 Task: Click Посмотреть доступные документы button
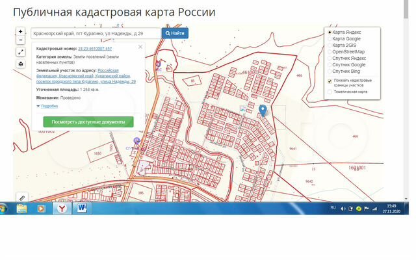pos(88,122)
